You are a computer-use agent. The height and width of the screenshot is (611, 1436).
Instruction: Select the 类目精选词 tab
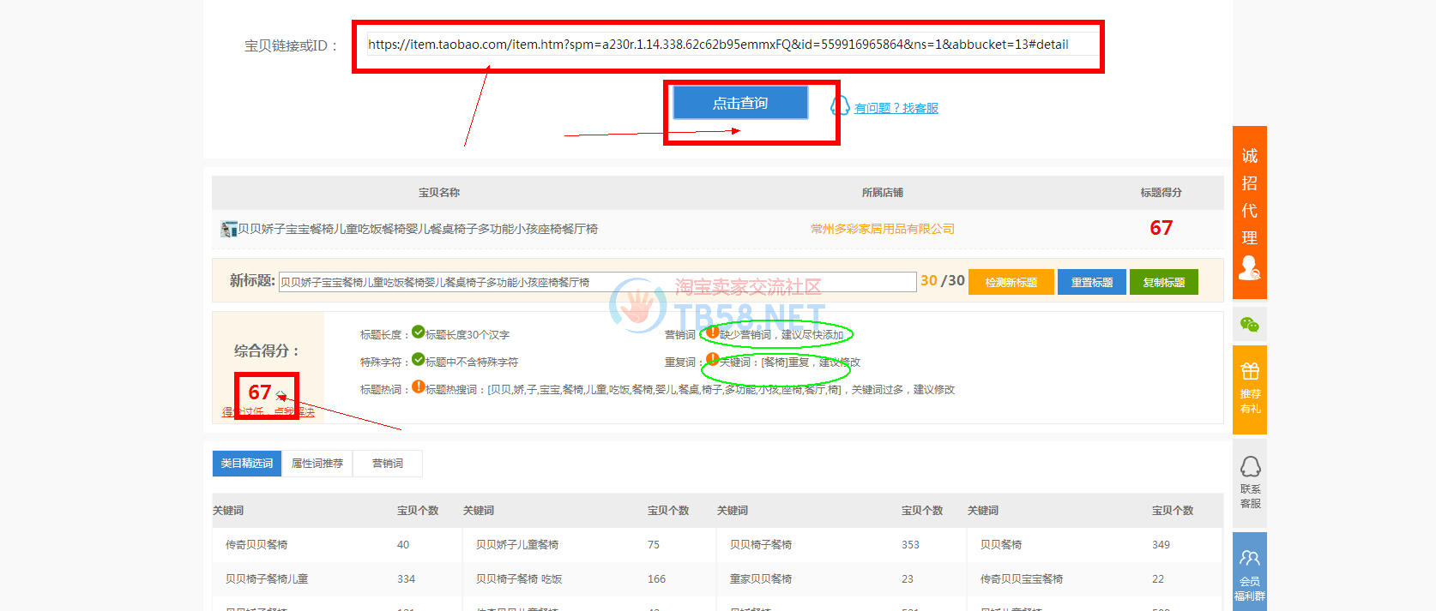247,464
